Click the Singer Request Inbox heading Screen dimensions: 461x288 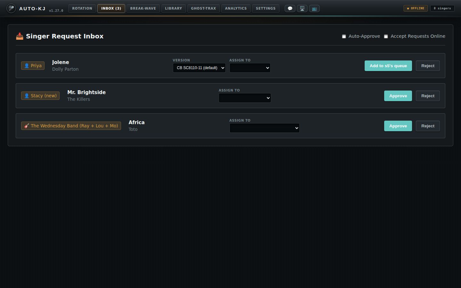tap(65, 36)
